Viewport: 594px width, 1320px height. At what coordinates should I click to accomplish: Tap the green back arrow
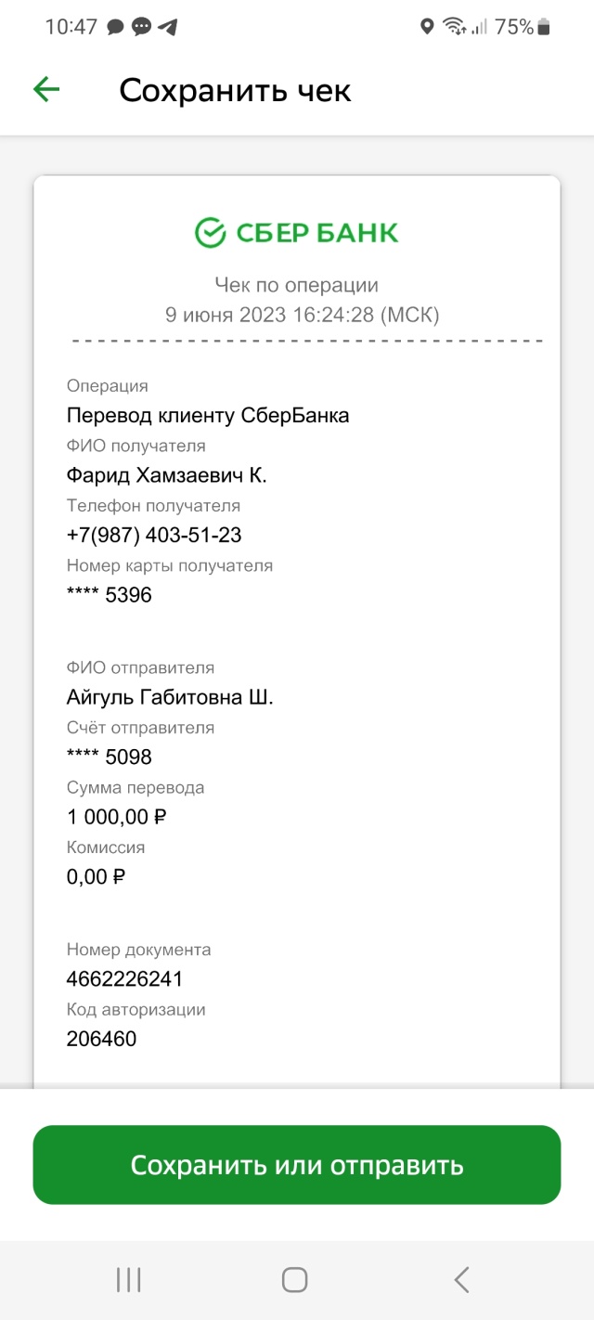pyautogui.click(x=46, y=89)
